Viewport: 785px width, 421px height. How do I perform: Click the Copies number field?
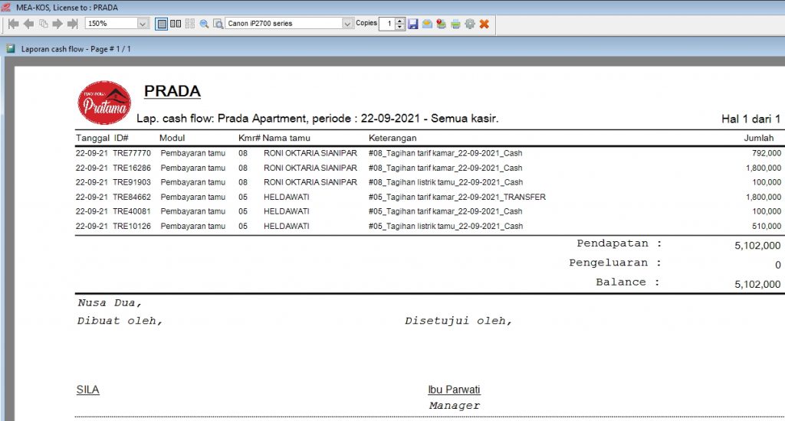coord(387,24)
